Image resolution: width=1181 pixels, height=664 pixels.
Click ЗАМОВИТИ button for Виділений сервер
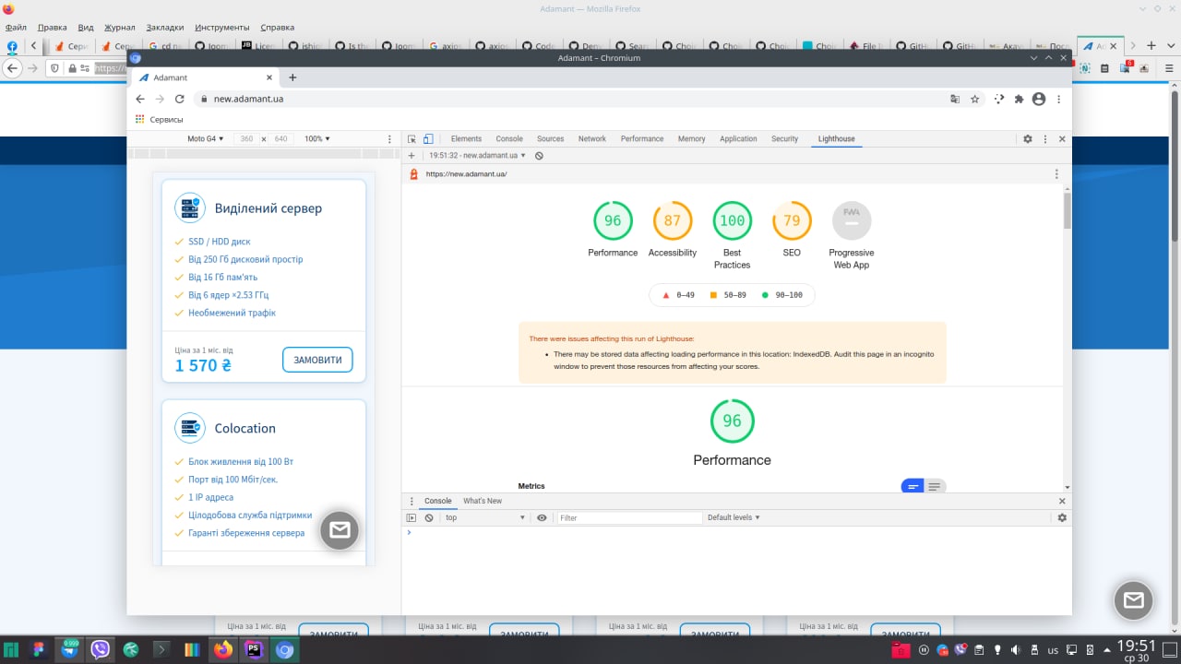tap(317, 360)
